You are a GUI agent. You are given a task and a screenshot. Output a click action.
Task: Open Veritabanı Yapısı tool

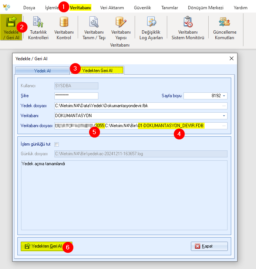click(x=121, y=28)
